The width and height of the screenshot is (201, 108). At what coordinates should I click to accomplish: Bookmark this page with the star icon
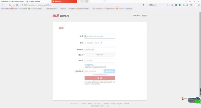[x=22, y=5]
